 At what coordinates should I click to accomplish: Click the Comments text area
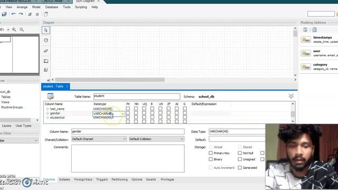pyautogui.click(x=128, y=158)
